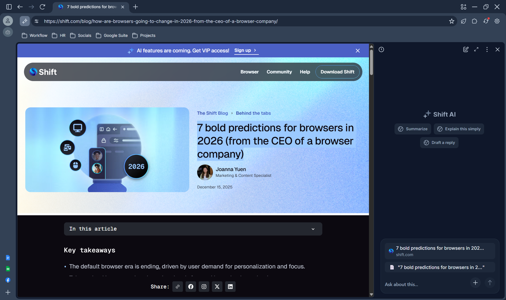Open a new tab with plus icon
This screenshot has height=300, width=506.
135,7
